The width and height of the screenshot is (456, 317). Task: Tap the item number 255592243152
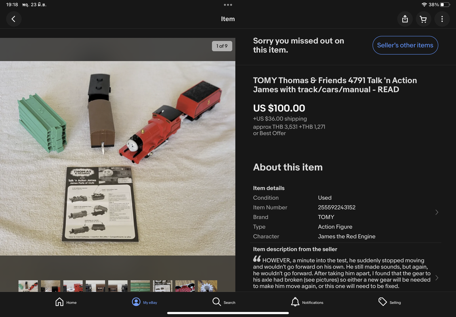pyautogui.click(x=336, y=207)
